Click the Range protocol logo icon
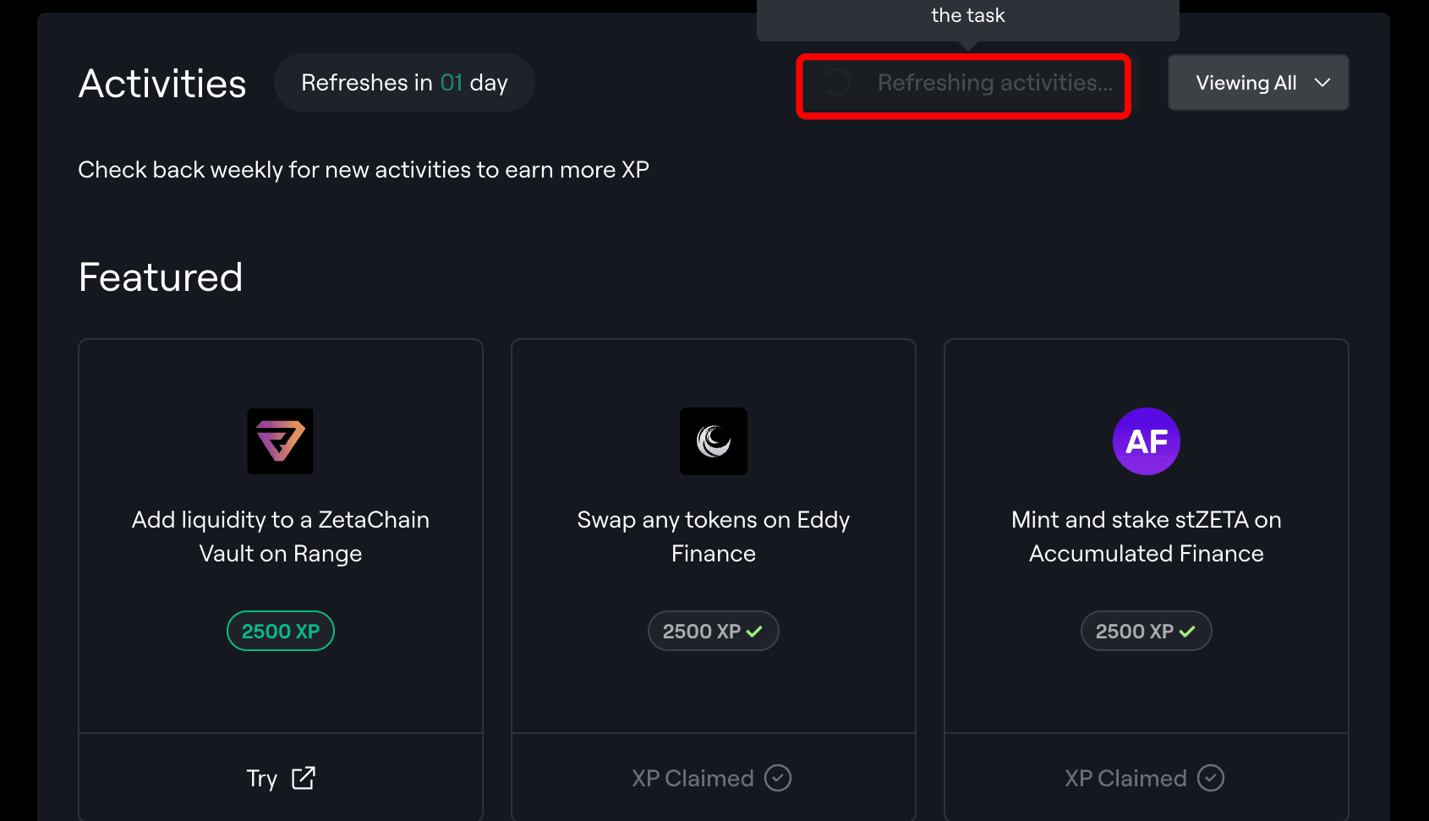 point(280,441)
